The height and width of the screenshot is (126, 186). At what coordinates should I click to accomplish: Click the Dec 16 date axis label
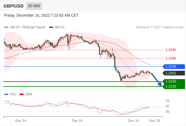pos(133,121)
